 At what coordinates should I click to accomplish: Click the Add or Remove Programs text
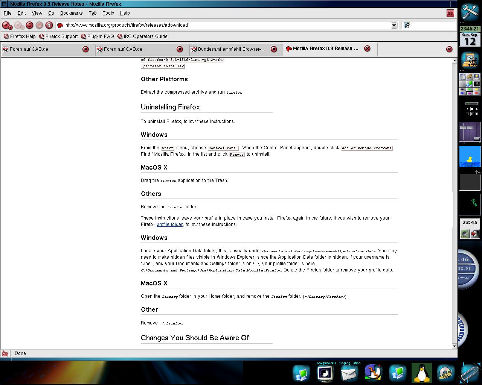coord(367,148)
